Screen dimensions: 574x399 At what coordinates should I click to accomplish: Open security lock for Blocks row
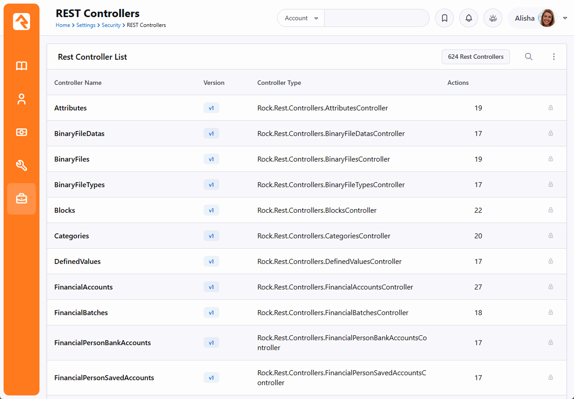click(551, 210)
